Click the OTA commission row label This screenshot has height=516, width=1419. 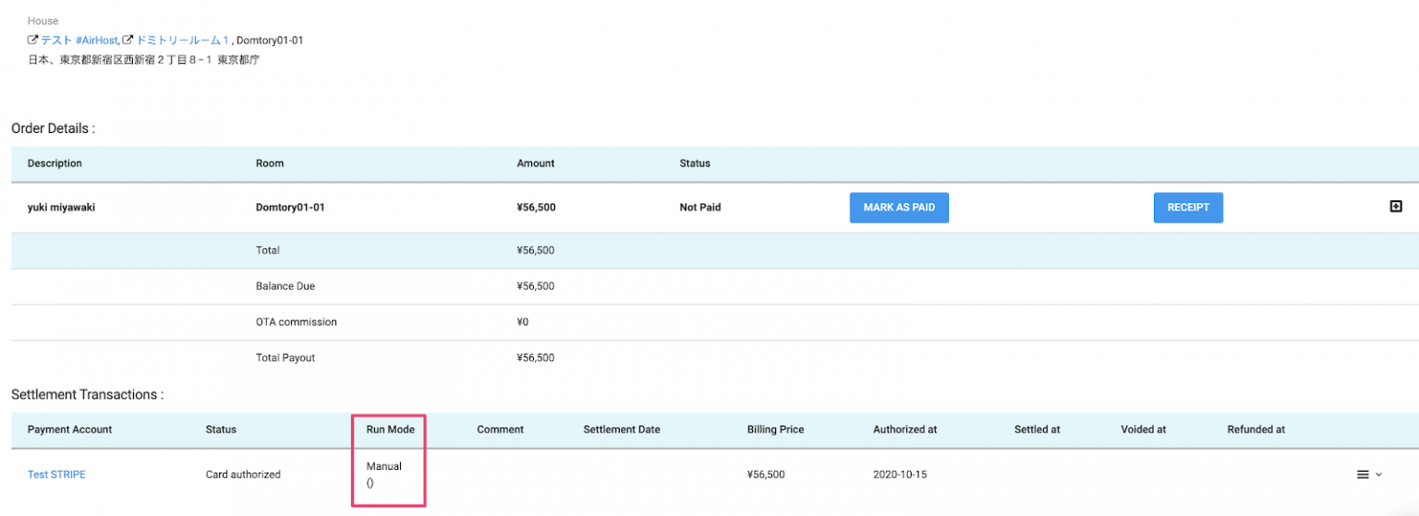pyautogui.click(x=297, y=322)
